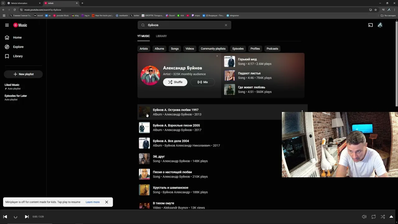The width and height of the screenshot is (398, 224).
Task: Open the tab search dropdown
Action: coord(3,3)
